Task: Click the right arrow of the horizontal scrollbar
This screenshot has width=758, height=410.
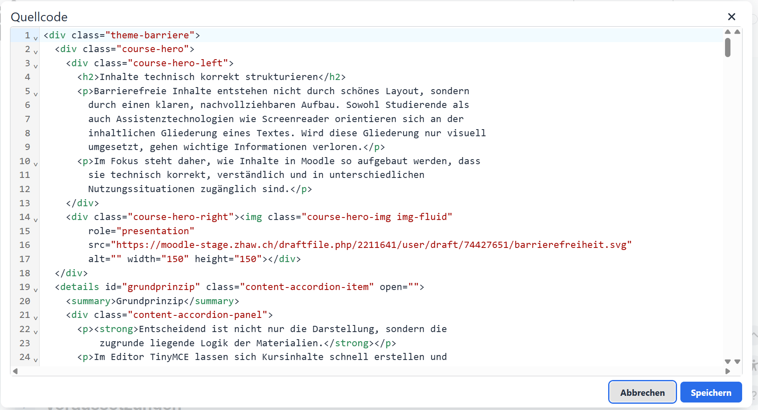Action: (x=728, y=371)
